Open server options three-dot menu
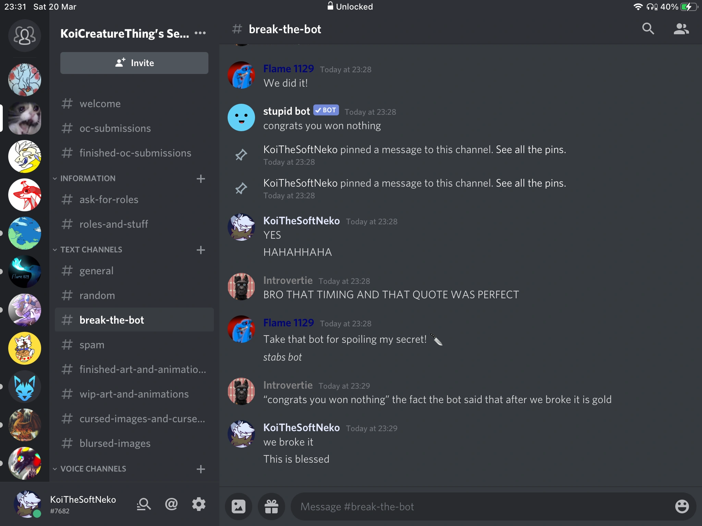Screen dimensions: 702x526 [200, 33]
